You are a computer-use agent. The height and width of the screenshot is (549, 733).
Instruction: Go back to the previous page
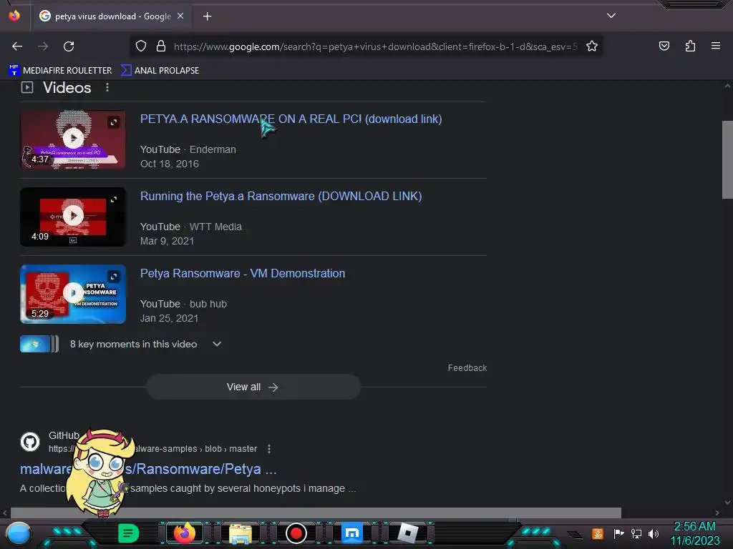tap(17, 46)
